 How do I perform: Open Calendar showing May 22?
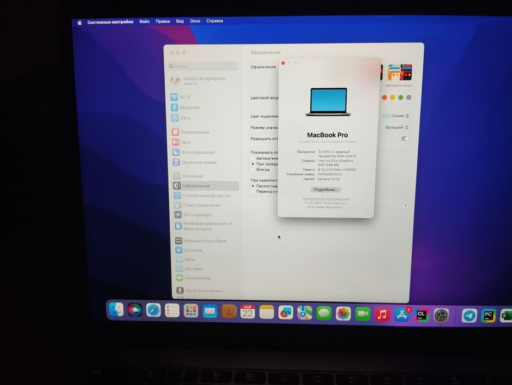click(x=247, y=312)
